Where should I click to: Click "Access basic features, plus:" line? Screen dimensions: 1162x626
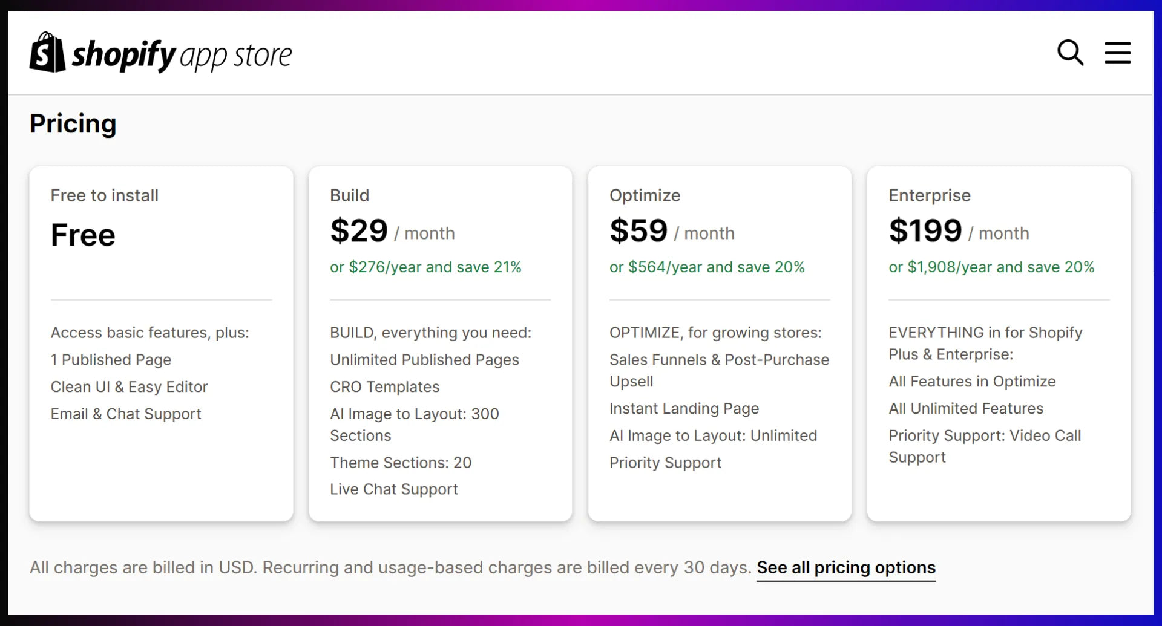[150, 333]
